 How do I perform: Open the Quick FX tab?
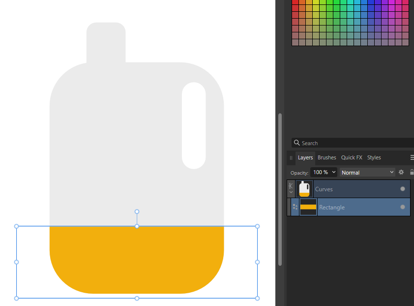pyautogui.click(x=352, y=157)
